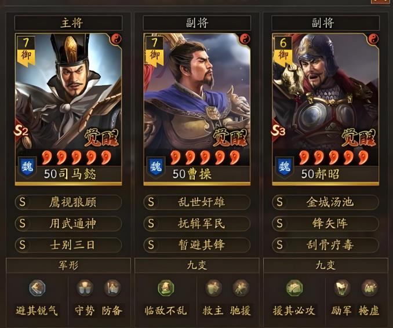Screen dimensions: 393x328
Task: Open the 刮骨疗毒 skill slot
Action: (326, 245)
